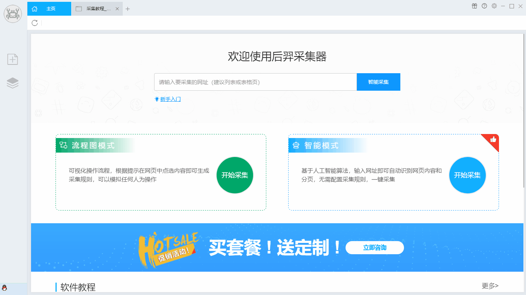Minimize the window
Viewport: 526px width, 295px height.
[x=503, y=6]
